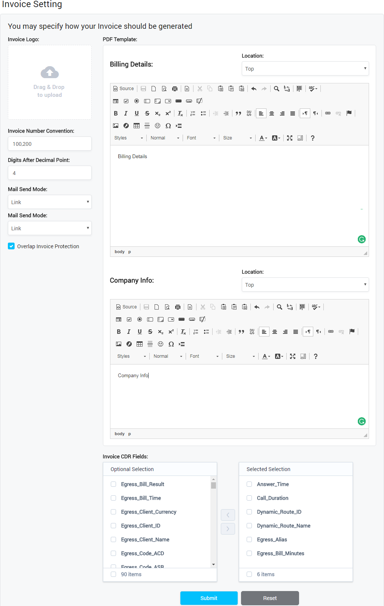Insert image in Billing Details editor
This screenshot has width=384, height=606.
116,126
